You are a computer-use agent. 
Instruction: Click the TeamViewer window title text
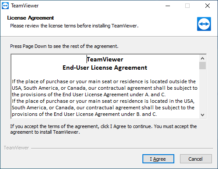pos(25,6)
